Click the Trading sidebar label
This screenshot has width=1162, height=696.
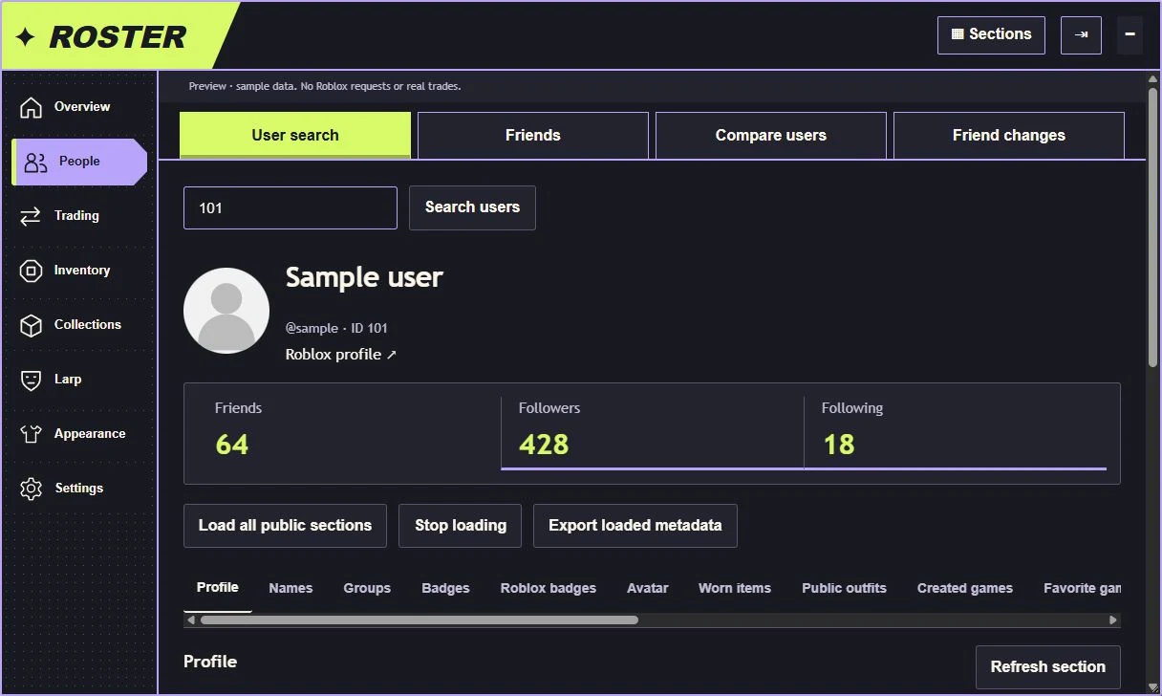point(76,216)
